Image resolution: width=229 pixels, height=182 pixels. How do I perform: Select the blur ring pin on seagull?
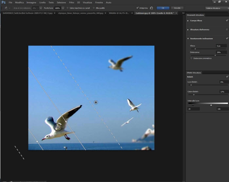[58, 127]
